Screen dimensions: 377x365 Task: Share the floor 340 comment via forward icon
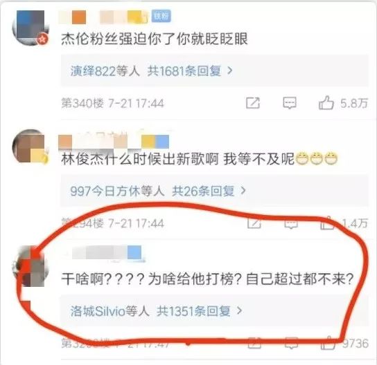253,103
